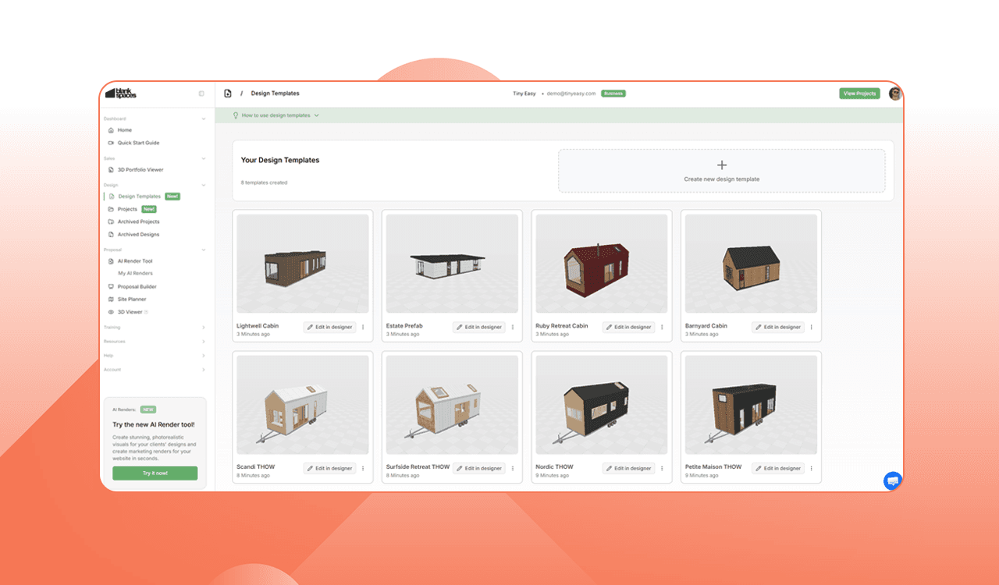Click the 3D Viewer eye icon
999x585 pixels.
point(111,312)
